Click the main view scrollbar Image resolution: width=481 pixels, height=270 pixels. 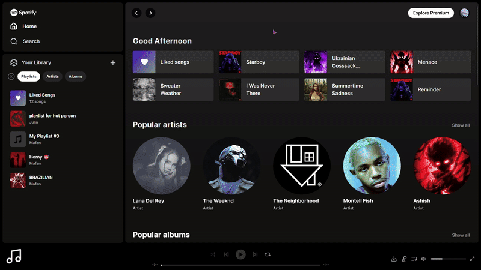tap(477, 46)
